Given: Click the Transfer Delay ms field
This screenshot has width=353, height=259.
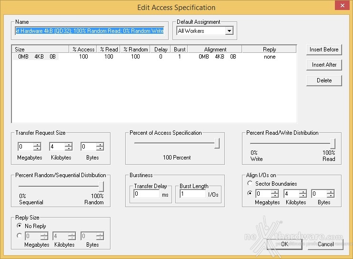Looking at the screenshot, I should tap(147, 194).
